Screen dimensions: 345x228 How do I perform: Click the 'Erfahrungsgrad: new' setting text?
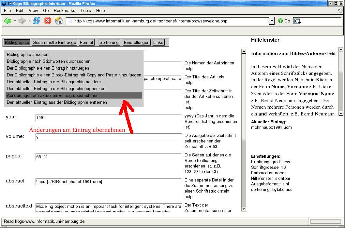click(x=270, y=162)
